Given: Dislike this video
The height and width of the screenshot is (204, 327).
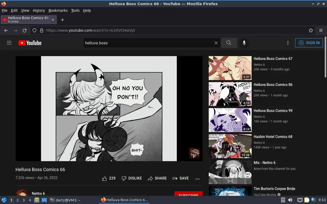Looking at the screenshot, I should point(132,178).
